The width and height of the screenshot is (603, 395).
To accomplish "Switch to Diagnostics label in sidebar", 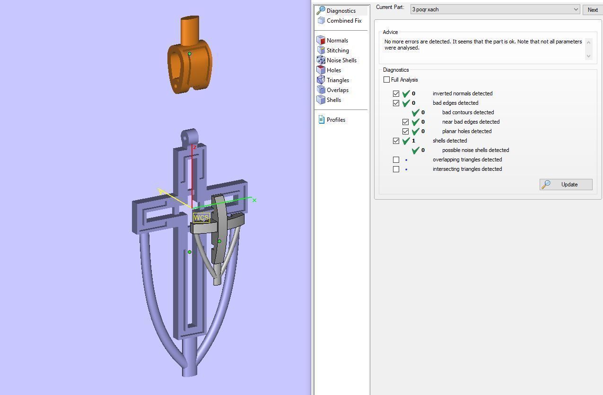I will tap(341, 11).
